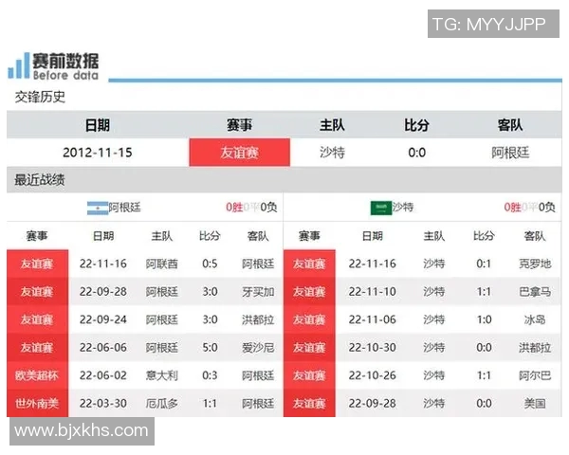569x455 pixels.
Task: Select the date 22-11-06
Action: [x=373, y=319]
